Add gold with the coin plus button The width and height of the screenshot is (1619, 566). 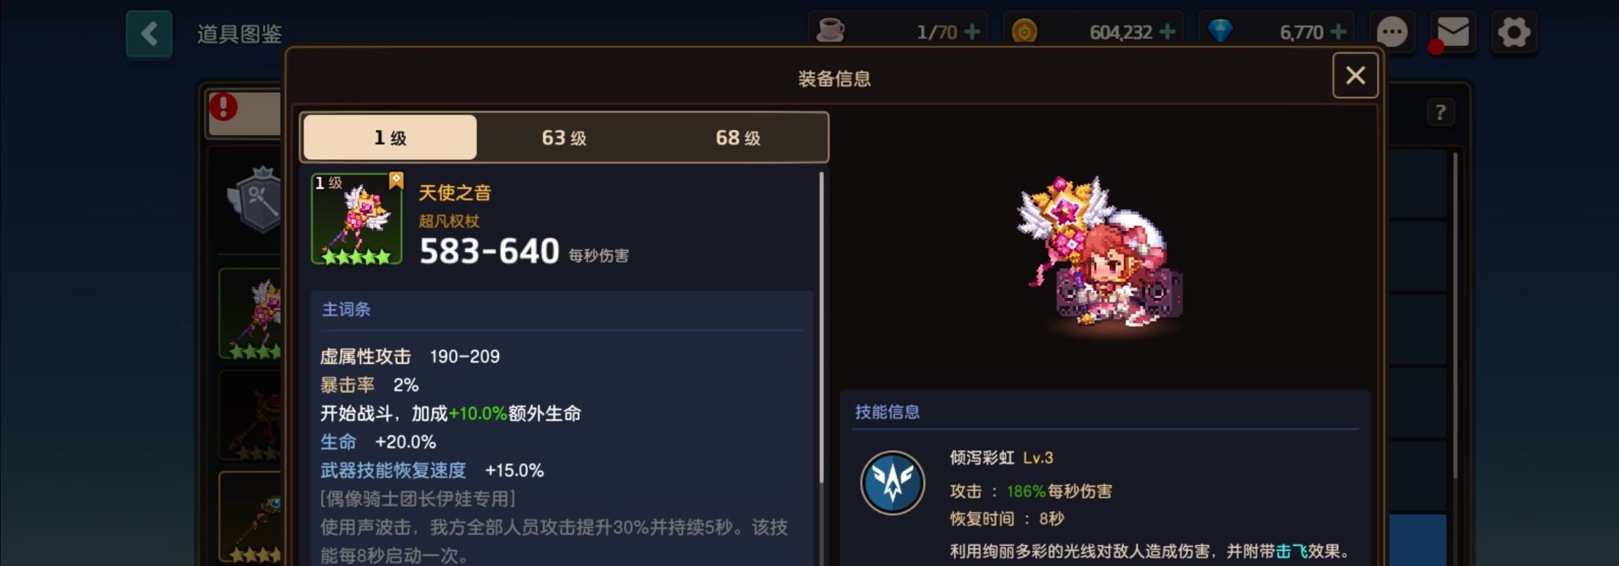coord(1167,32)
